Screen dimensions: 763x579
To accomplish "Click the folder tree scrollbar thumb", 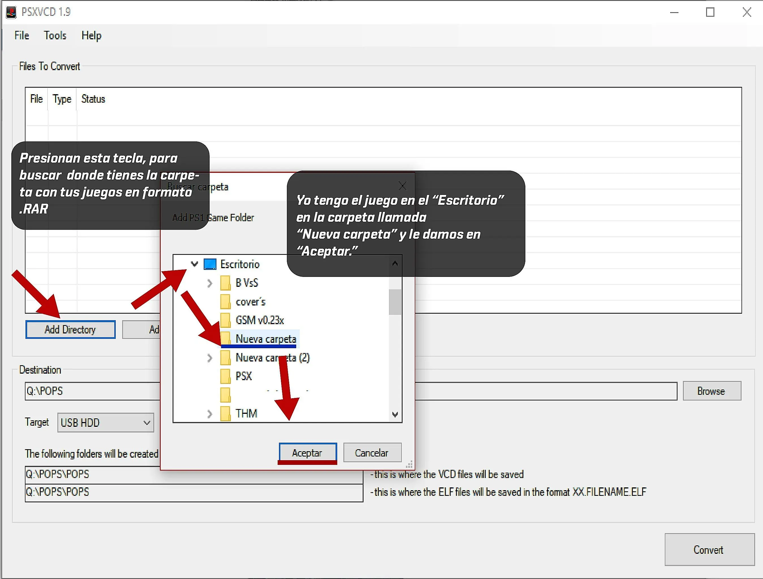I will [x=395, y=302].
